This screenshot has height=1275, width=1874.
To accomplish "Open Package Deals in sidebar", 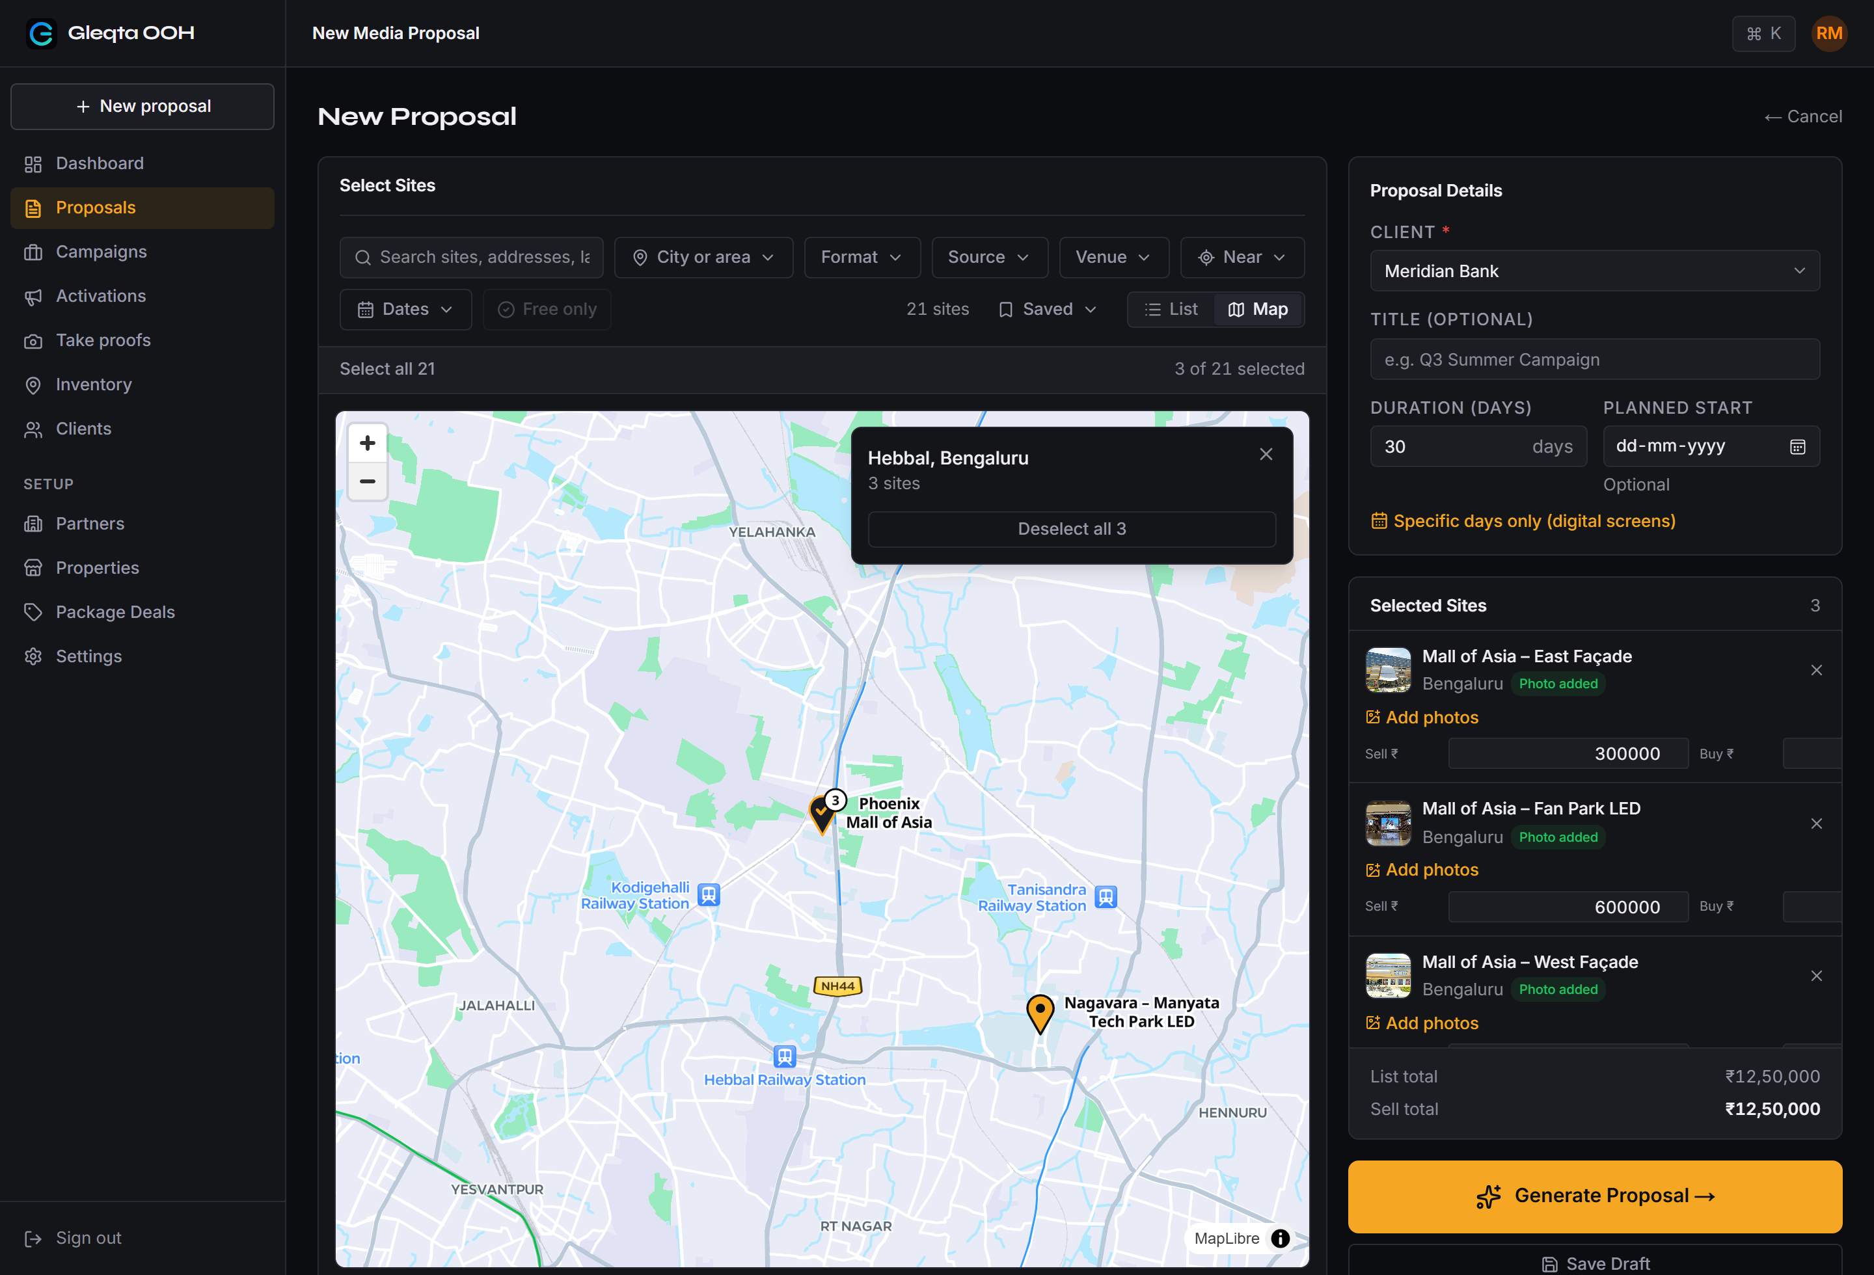I will pos(142,611).
